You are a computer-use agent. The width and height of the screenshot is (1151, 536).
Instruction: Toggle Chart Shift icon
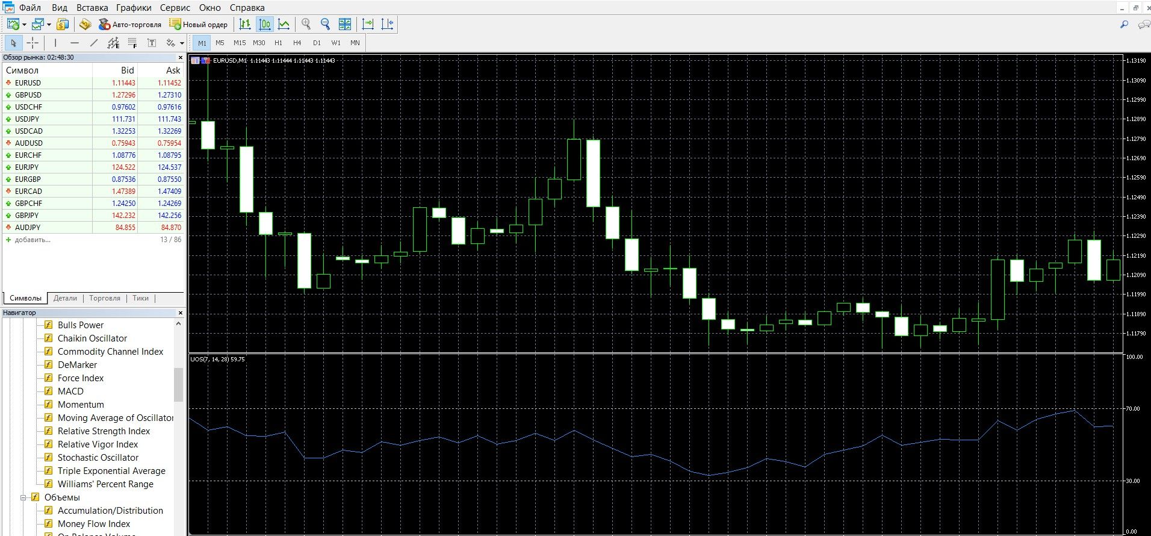(387, 24)
